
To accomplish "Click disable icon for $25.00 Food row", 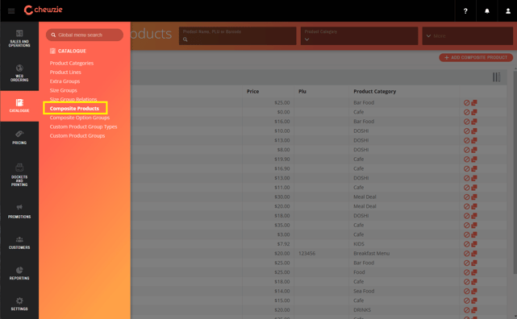I will click(466, 272).
